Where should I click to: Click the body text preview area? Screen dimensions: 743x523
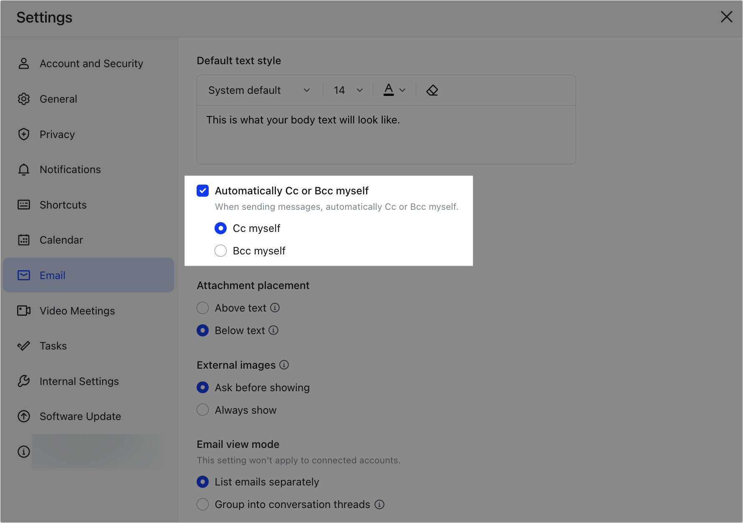point(386,135)
